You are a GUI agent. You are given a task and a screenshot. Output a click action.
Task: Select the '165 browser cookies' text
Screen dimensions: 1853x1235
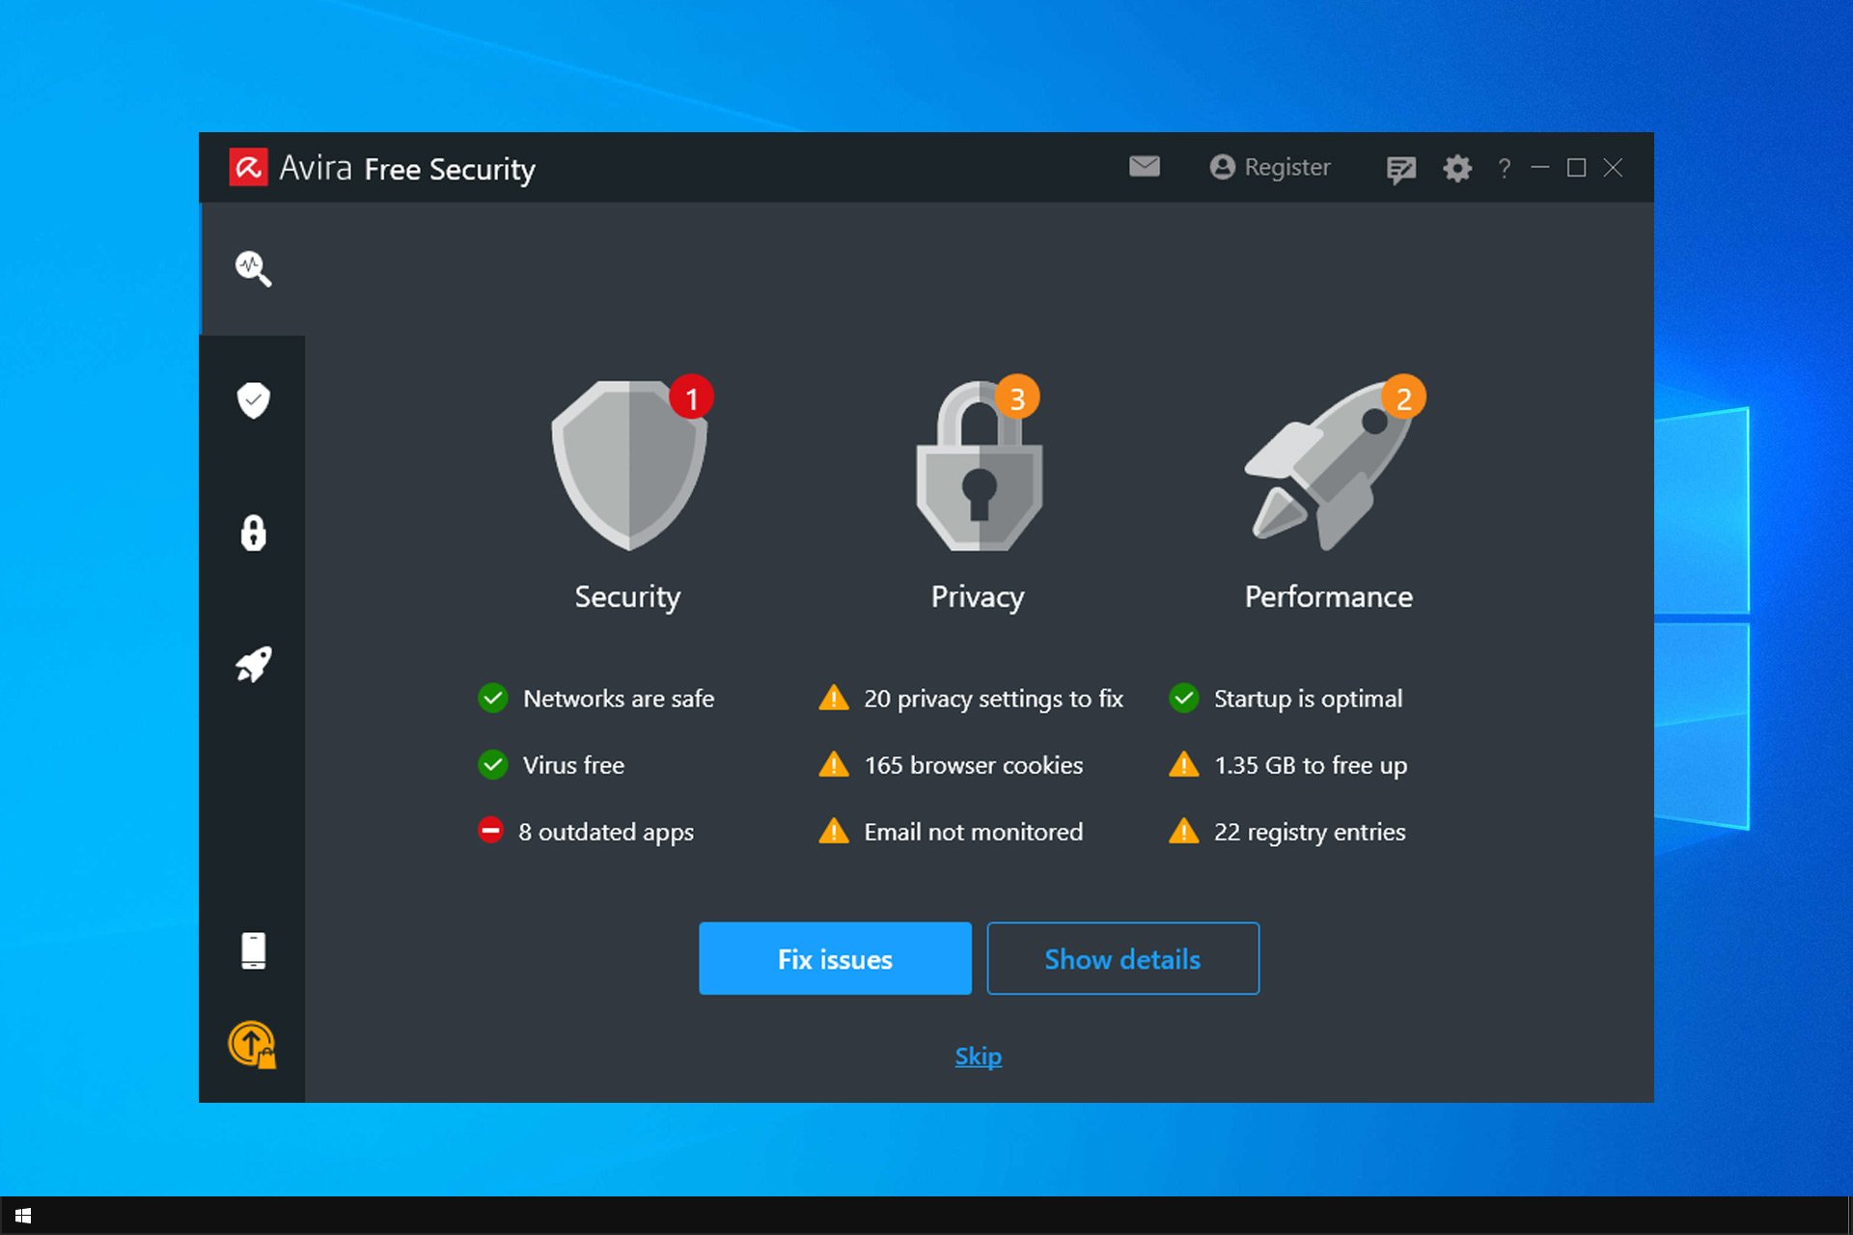(973, 765)
